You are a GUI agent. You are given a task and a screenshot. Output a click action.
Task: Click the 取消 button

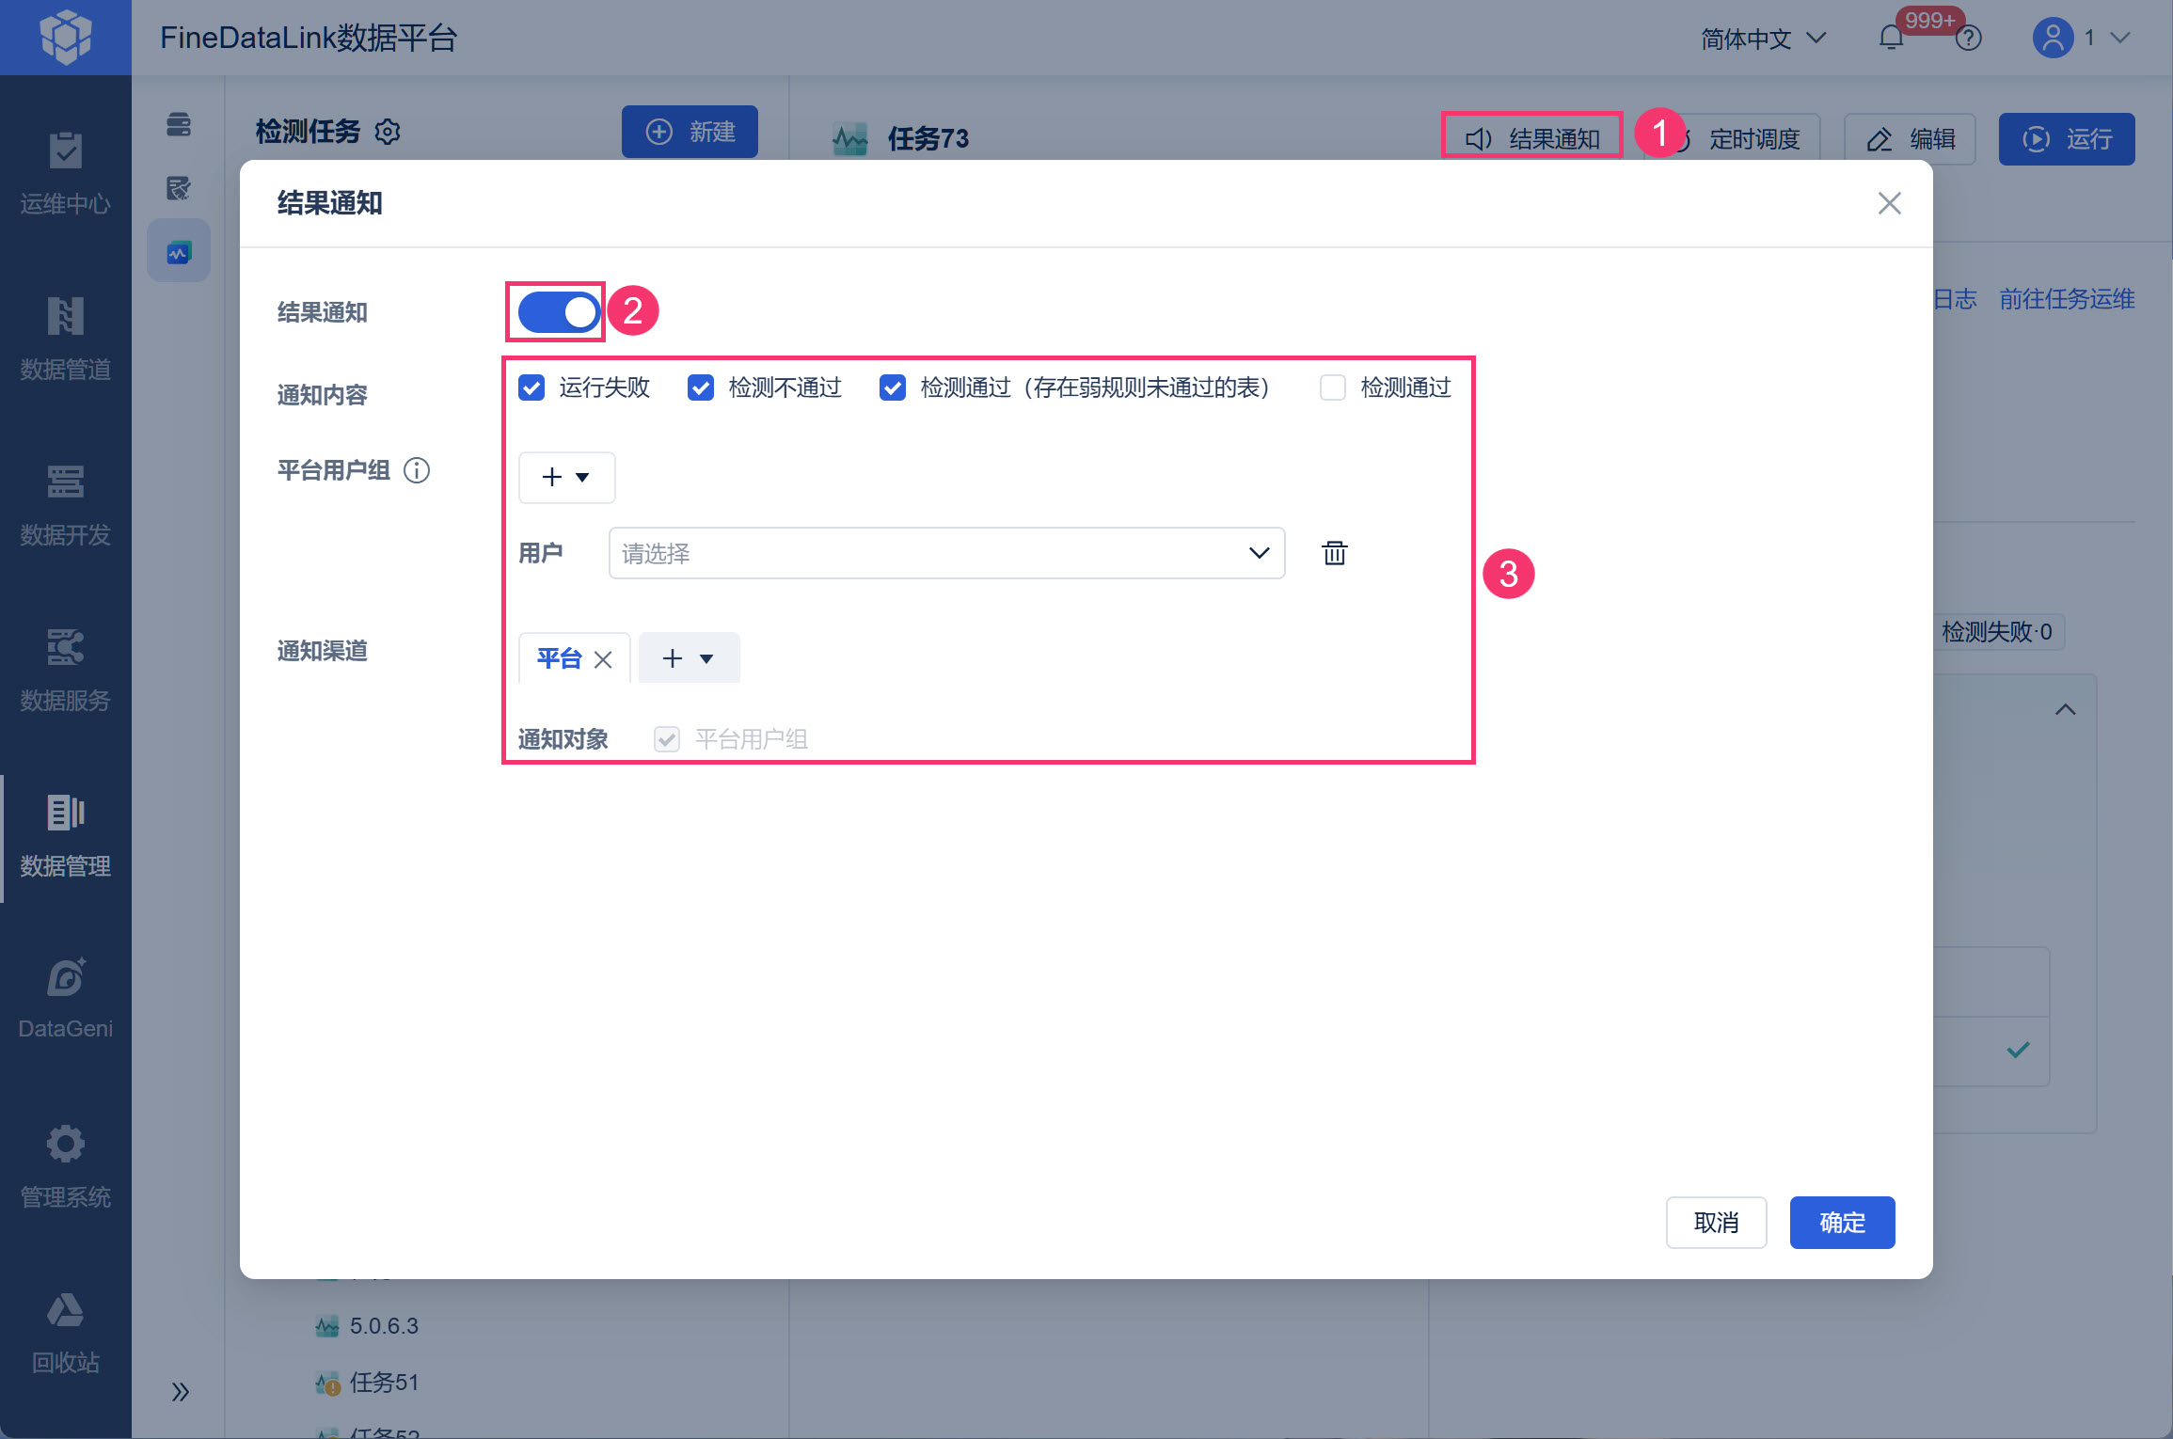1715,1223
